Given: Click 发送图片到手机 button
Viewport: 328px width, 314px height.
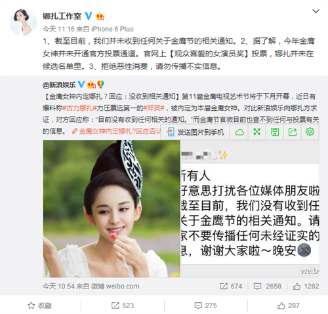Looking at the screenshot, I should 195,132.
